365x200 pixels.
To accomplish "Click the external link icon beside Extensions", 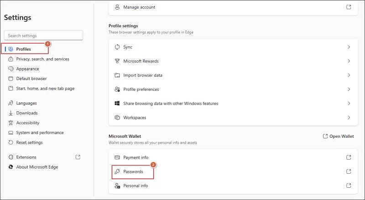I will 78,157.
